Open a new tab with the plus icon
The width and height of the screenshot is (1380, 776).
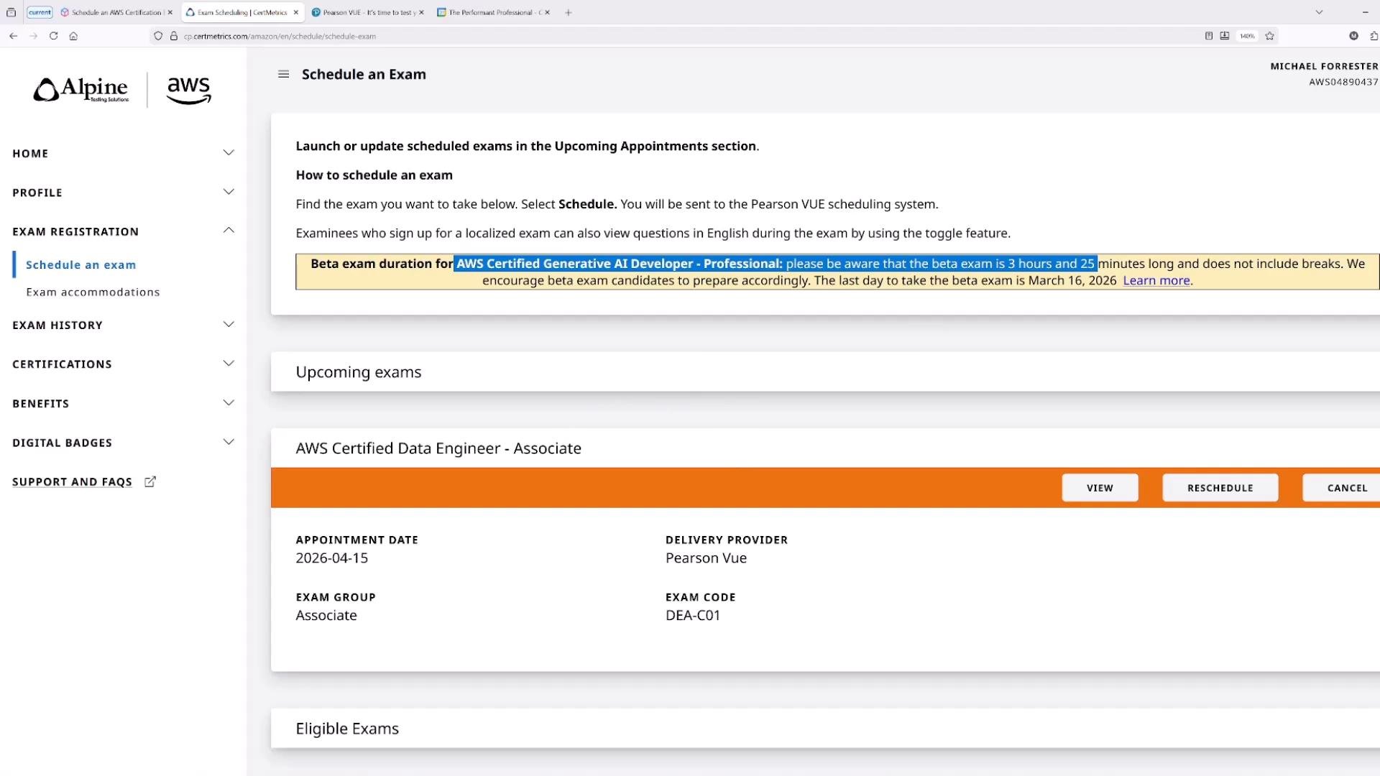(x=569, y=12)
